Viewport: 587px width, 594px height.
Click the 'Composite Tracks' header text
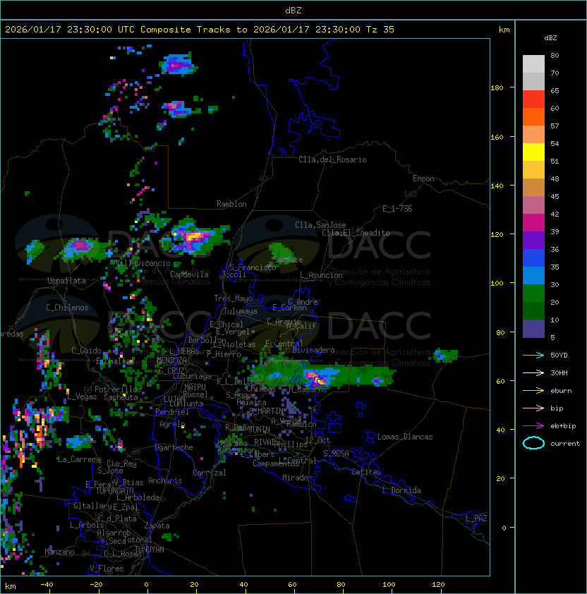pos(186,30)
